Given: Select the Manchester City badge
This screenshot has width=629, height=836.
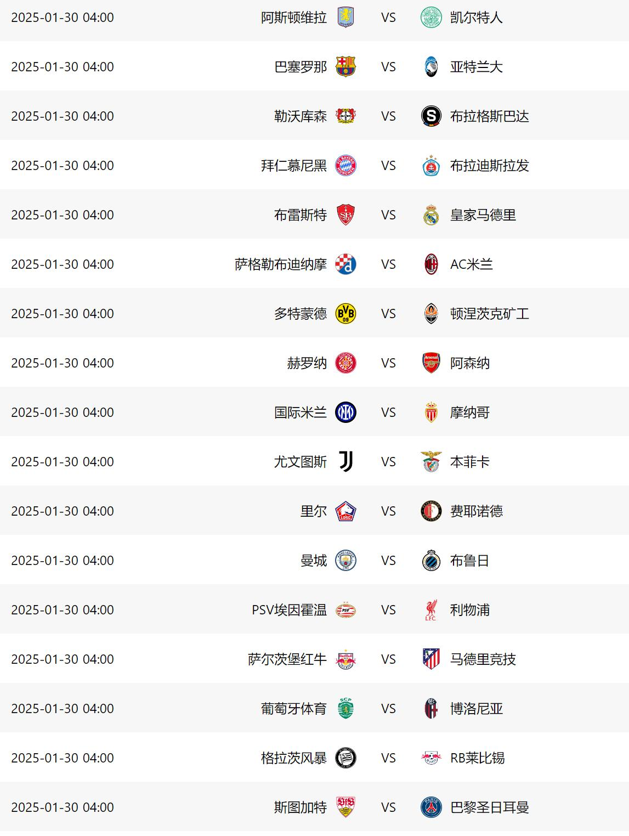Looking at the screenshot, I should pyautogui.click(x=345, y=561).
